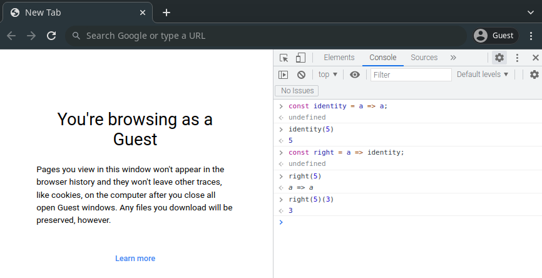Screen dimensions: 542x278
Task: Open console settings gear
Action: click(534, 75)
